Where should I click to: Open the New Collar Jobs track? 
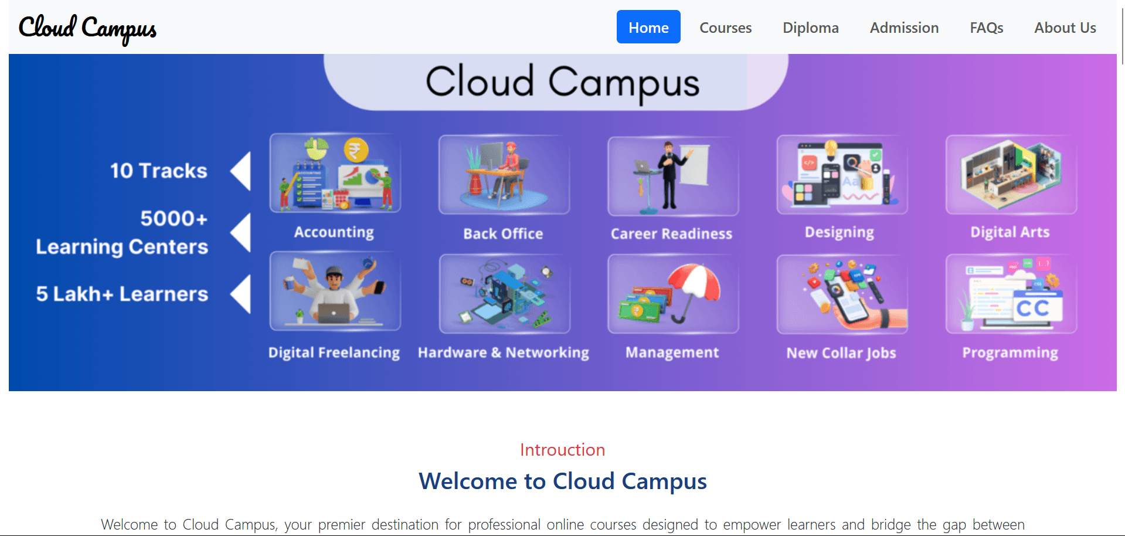tap(841, 293)
